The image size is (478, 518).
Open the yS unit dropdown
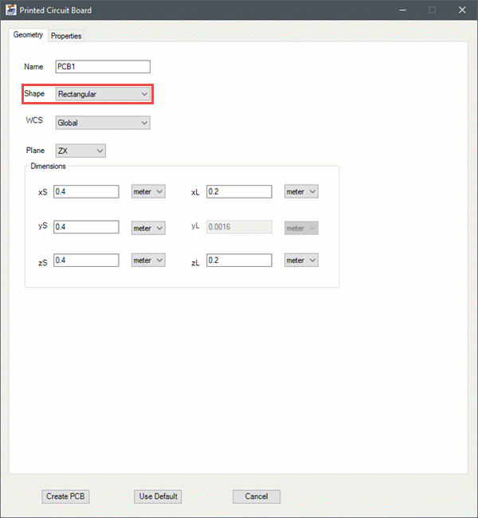[148, 228]
